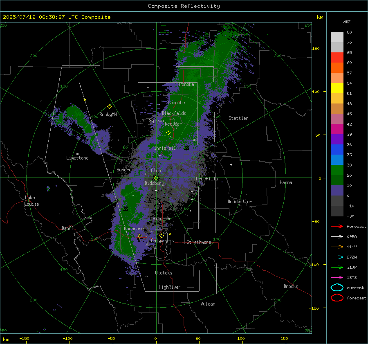Screen dimensions: 368x344
Task: Click the yellow diamond marker below RedDeer
Action: (x=168, y=133)
